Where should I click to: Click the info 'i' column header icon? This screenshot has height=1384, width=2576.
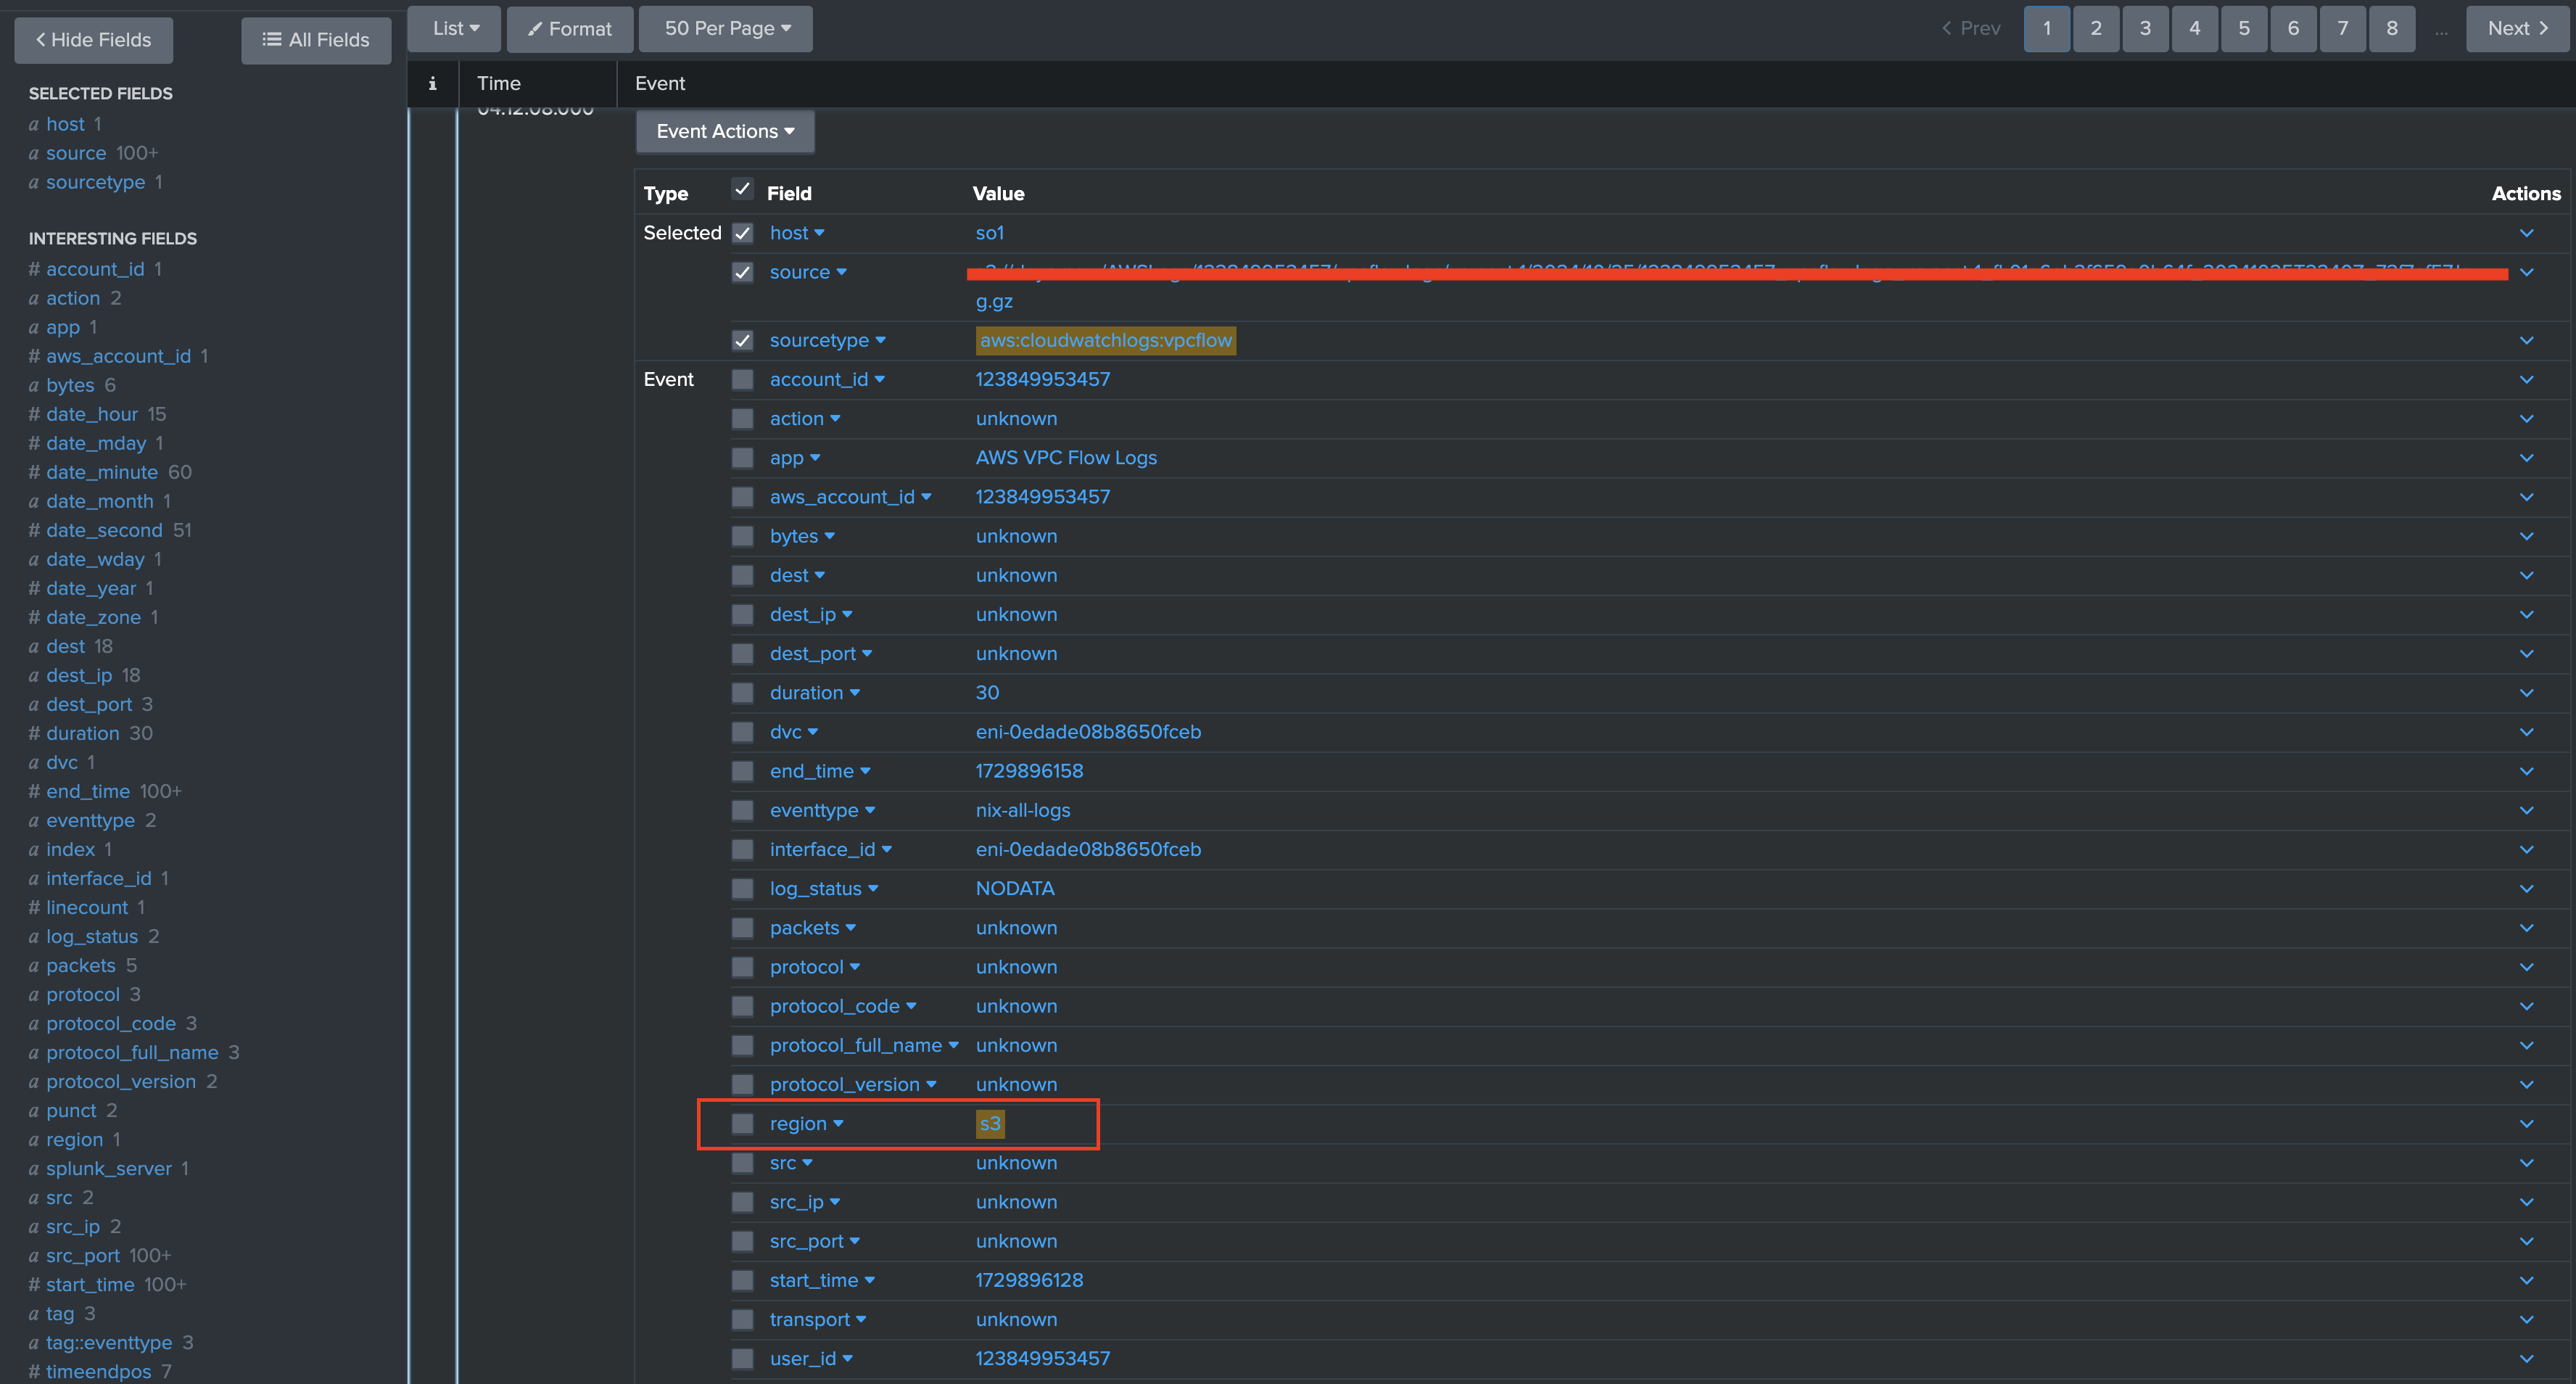pyautogui.click(x=432, y=83)
